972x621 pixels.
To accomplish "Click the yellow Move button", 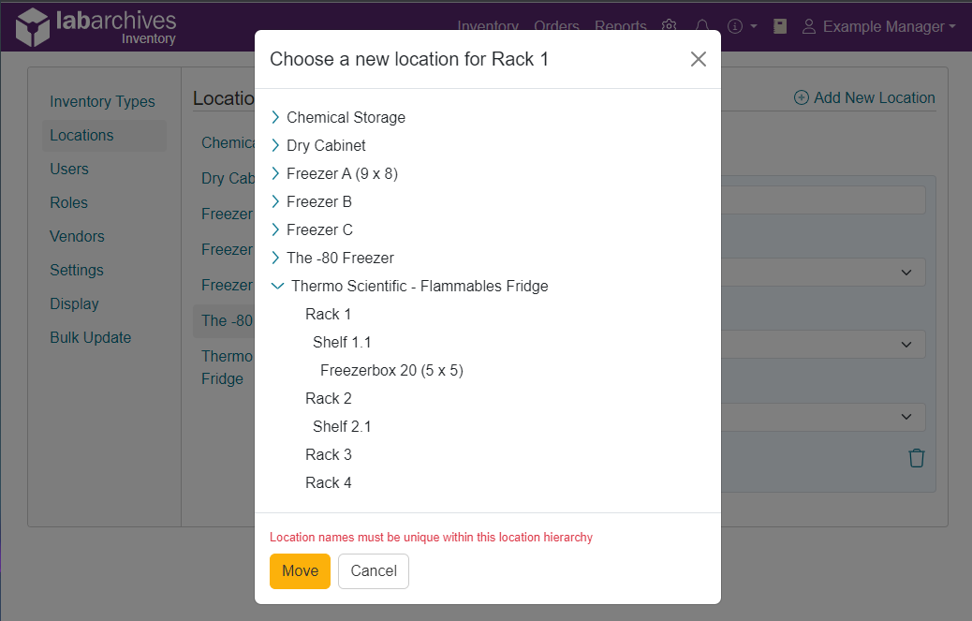I will click(x=300, y=570).
